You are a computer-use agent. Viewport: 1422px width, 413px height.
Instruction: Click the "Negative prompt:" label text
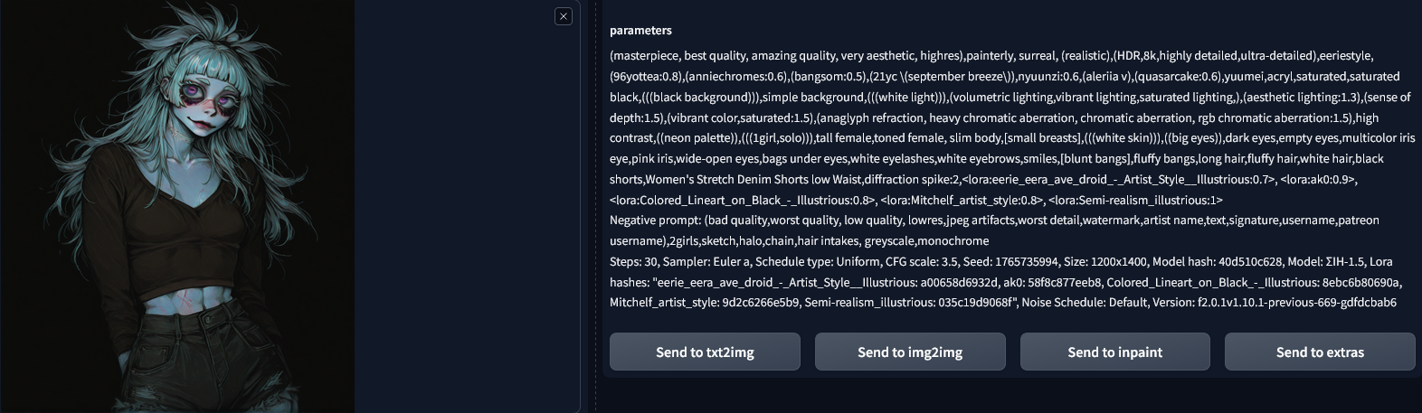pyautogui.click(x=655, y=221)
